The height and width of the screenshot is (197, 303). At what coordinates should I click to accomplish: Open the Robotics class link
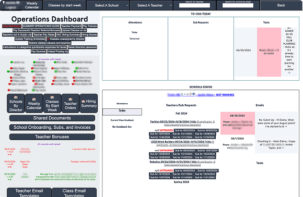click(182, 163)
